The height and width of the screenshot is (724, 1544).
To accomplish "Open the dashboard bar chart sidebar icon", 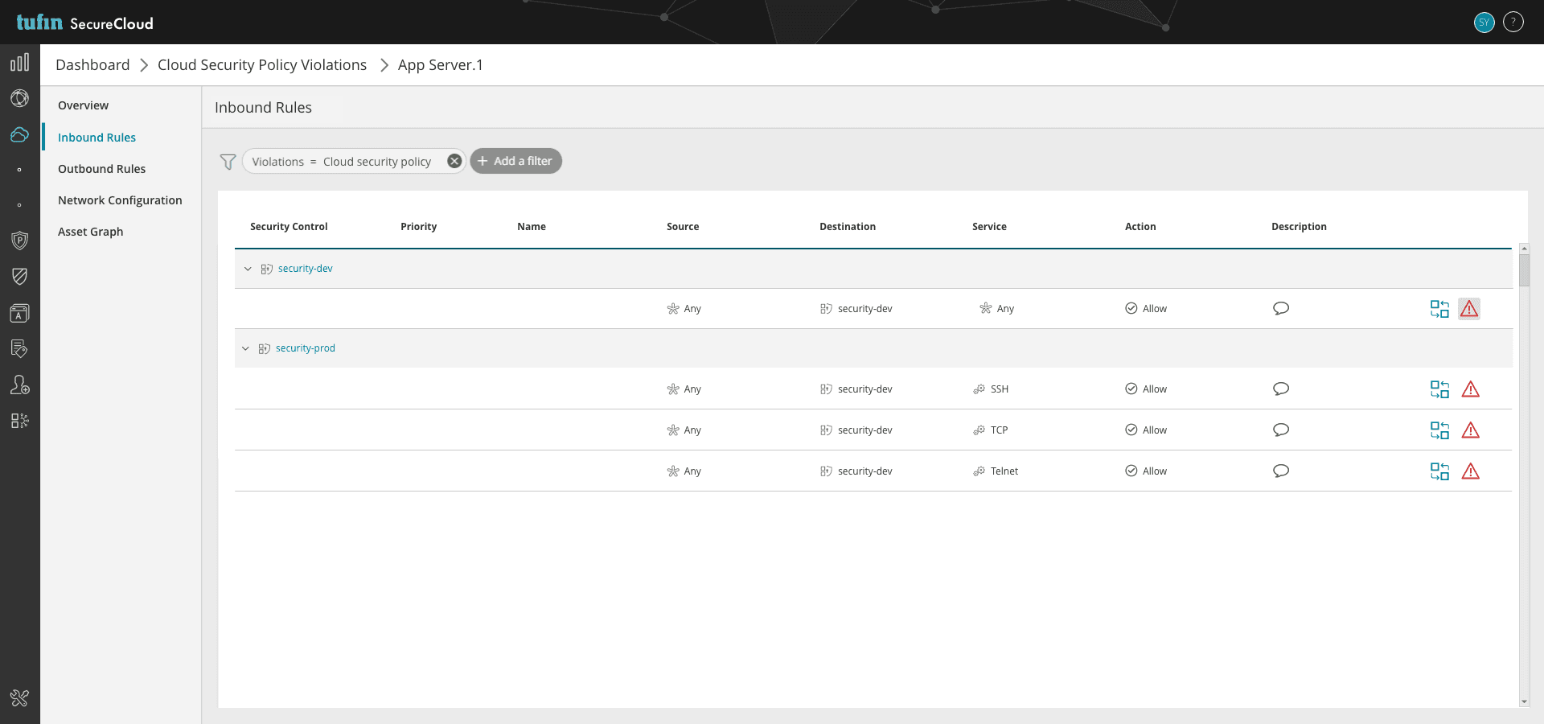I will click(x=19, y=63).
